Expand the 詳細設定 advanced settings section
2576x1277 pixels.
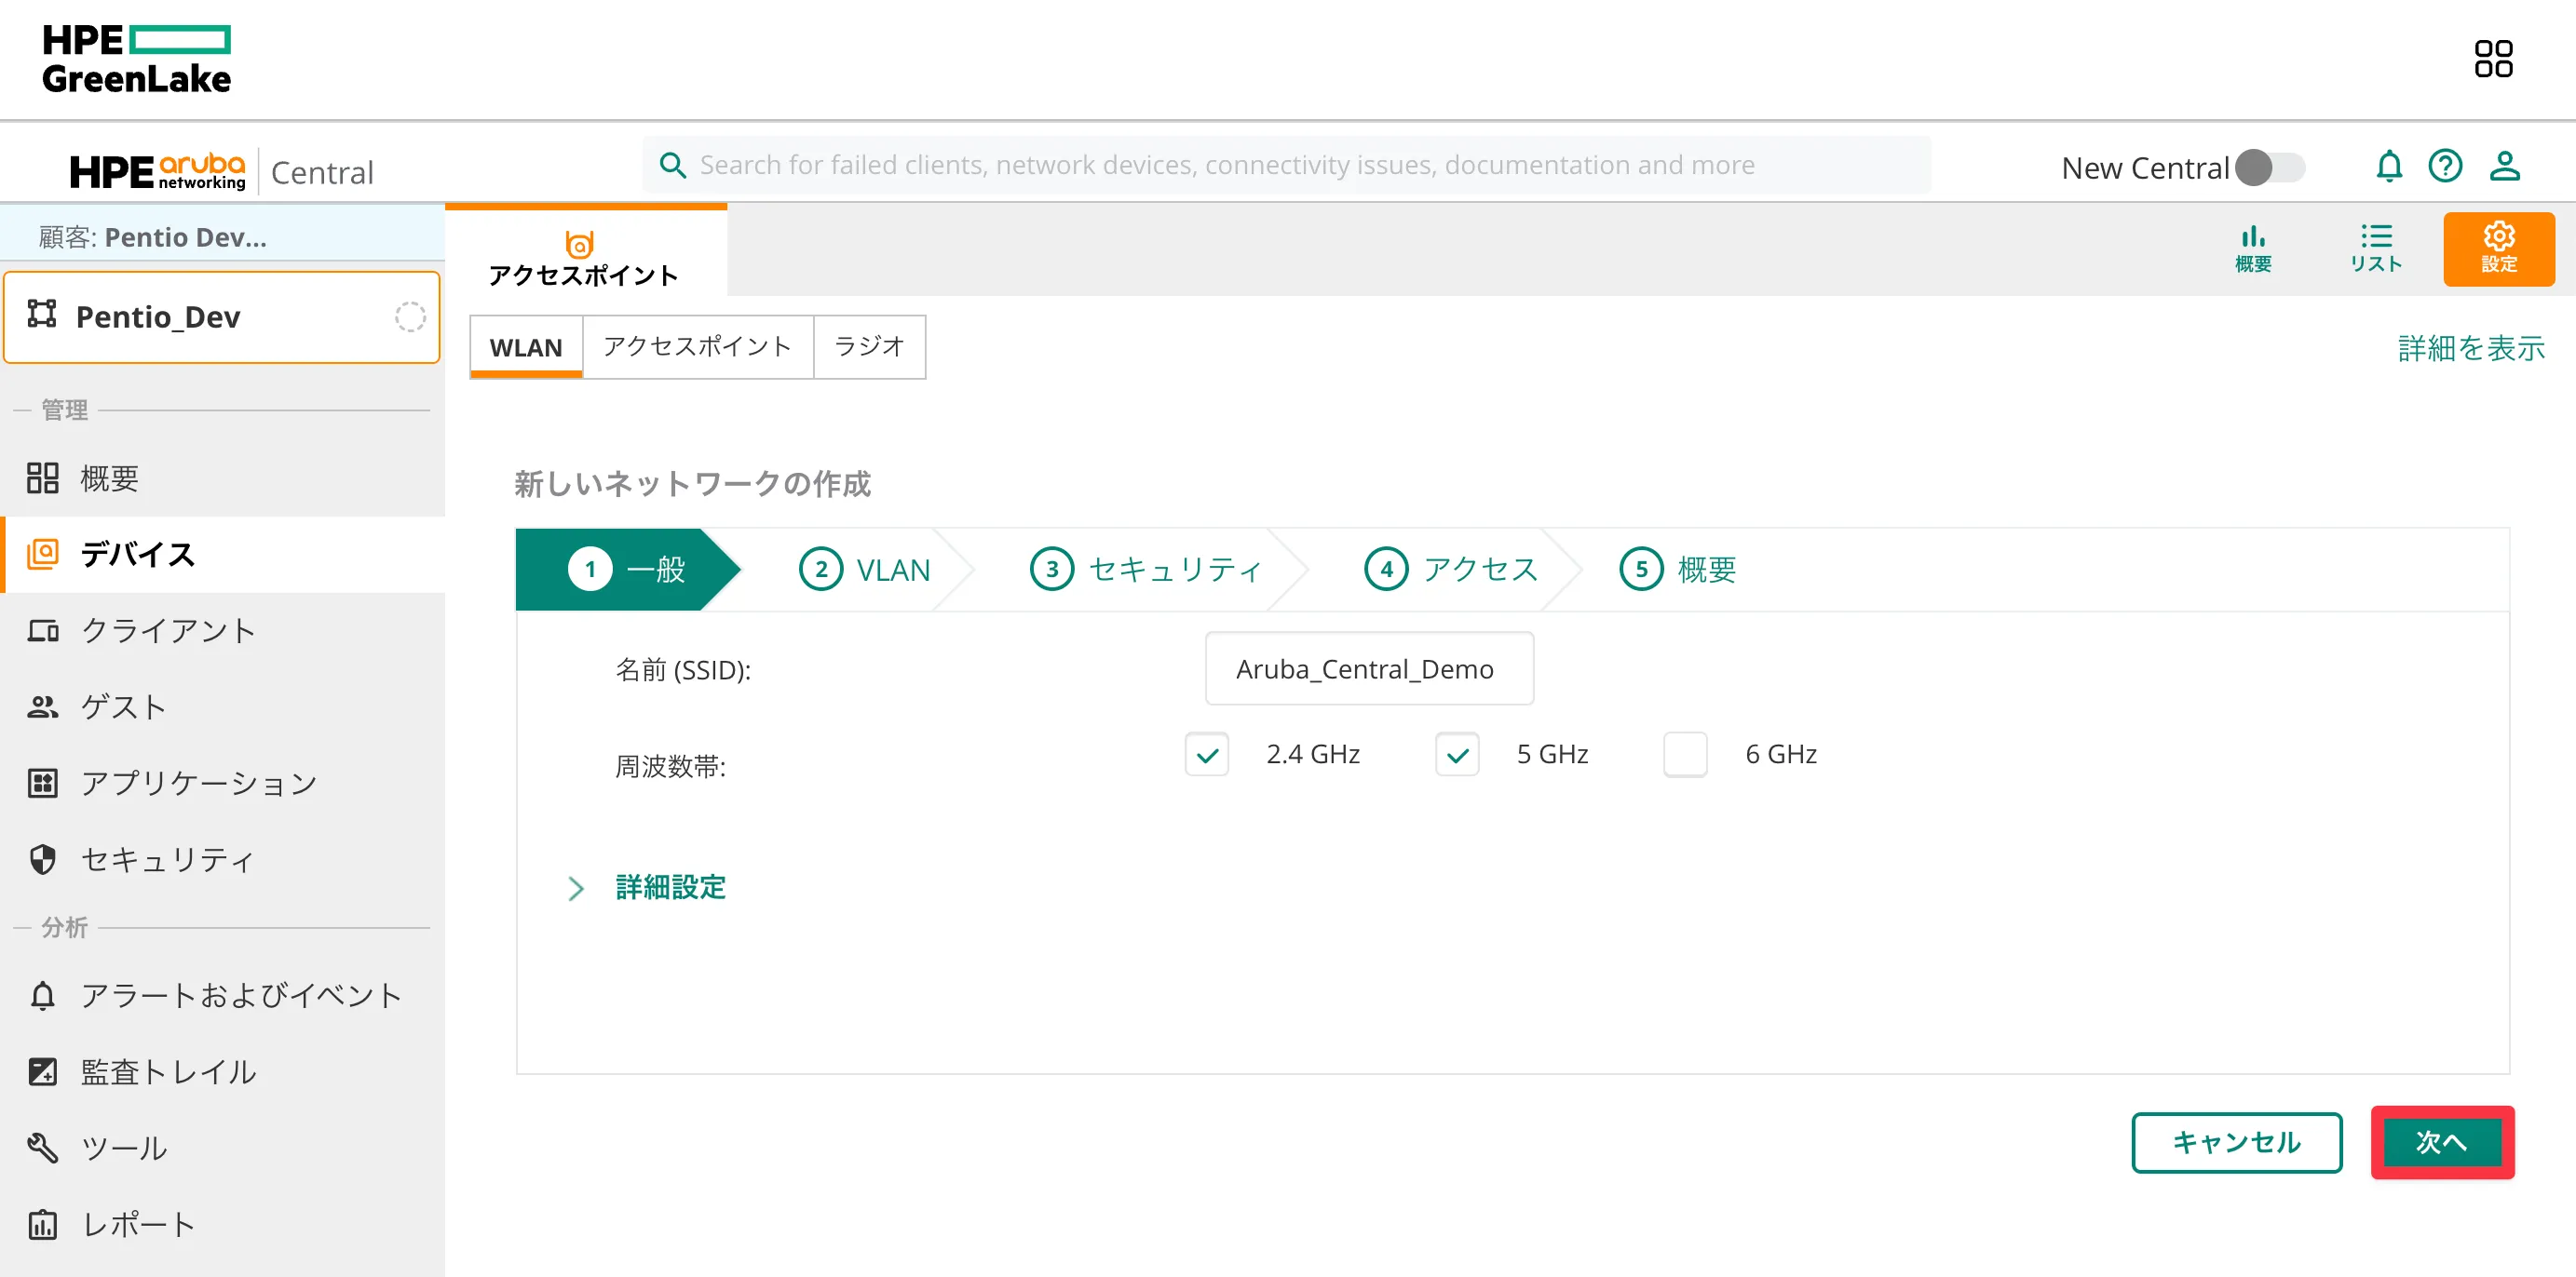pyautogui.click(x=669, y=887)
